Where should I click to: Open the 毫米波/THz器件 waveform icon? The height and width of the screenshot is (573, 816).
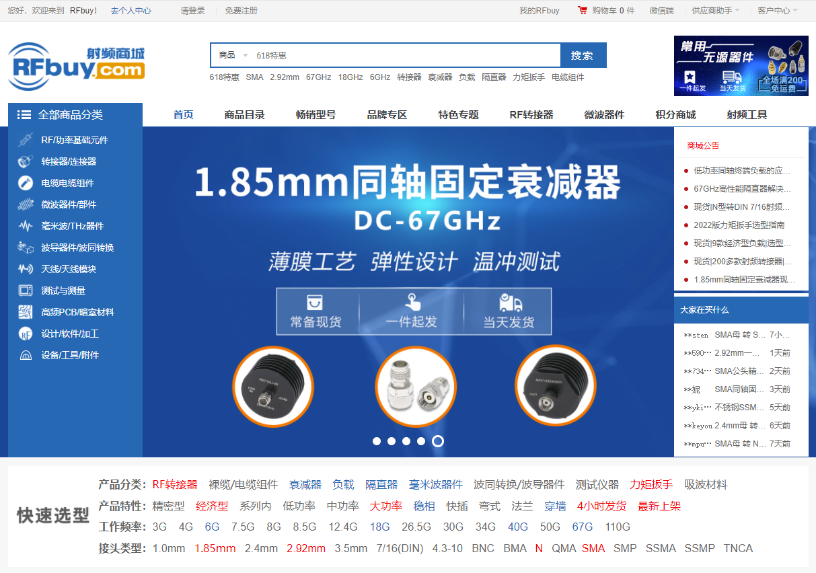tap(26, 226)
